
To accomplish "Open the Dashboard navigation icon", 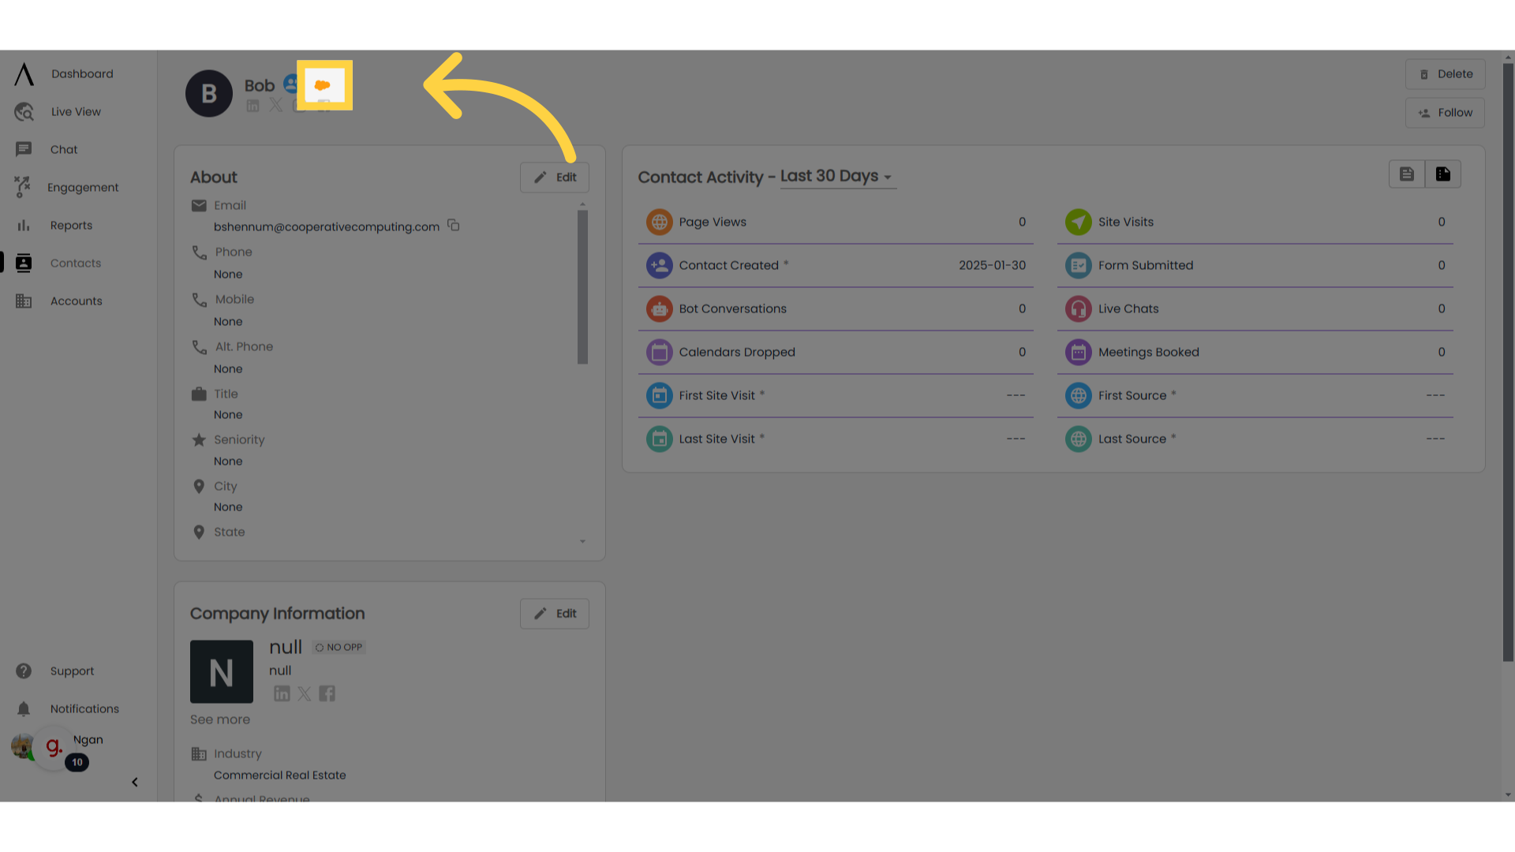I will (23, 74).
